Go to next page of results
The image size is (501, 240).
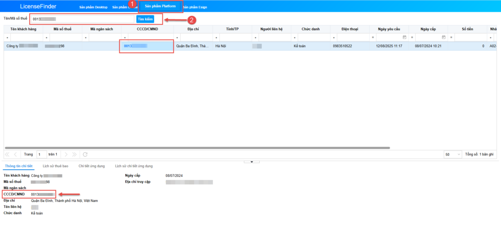(67, 154)
